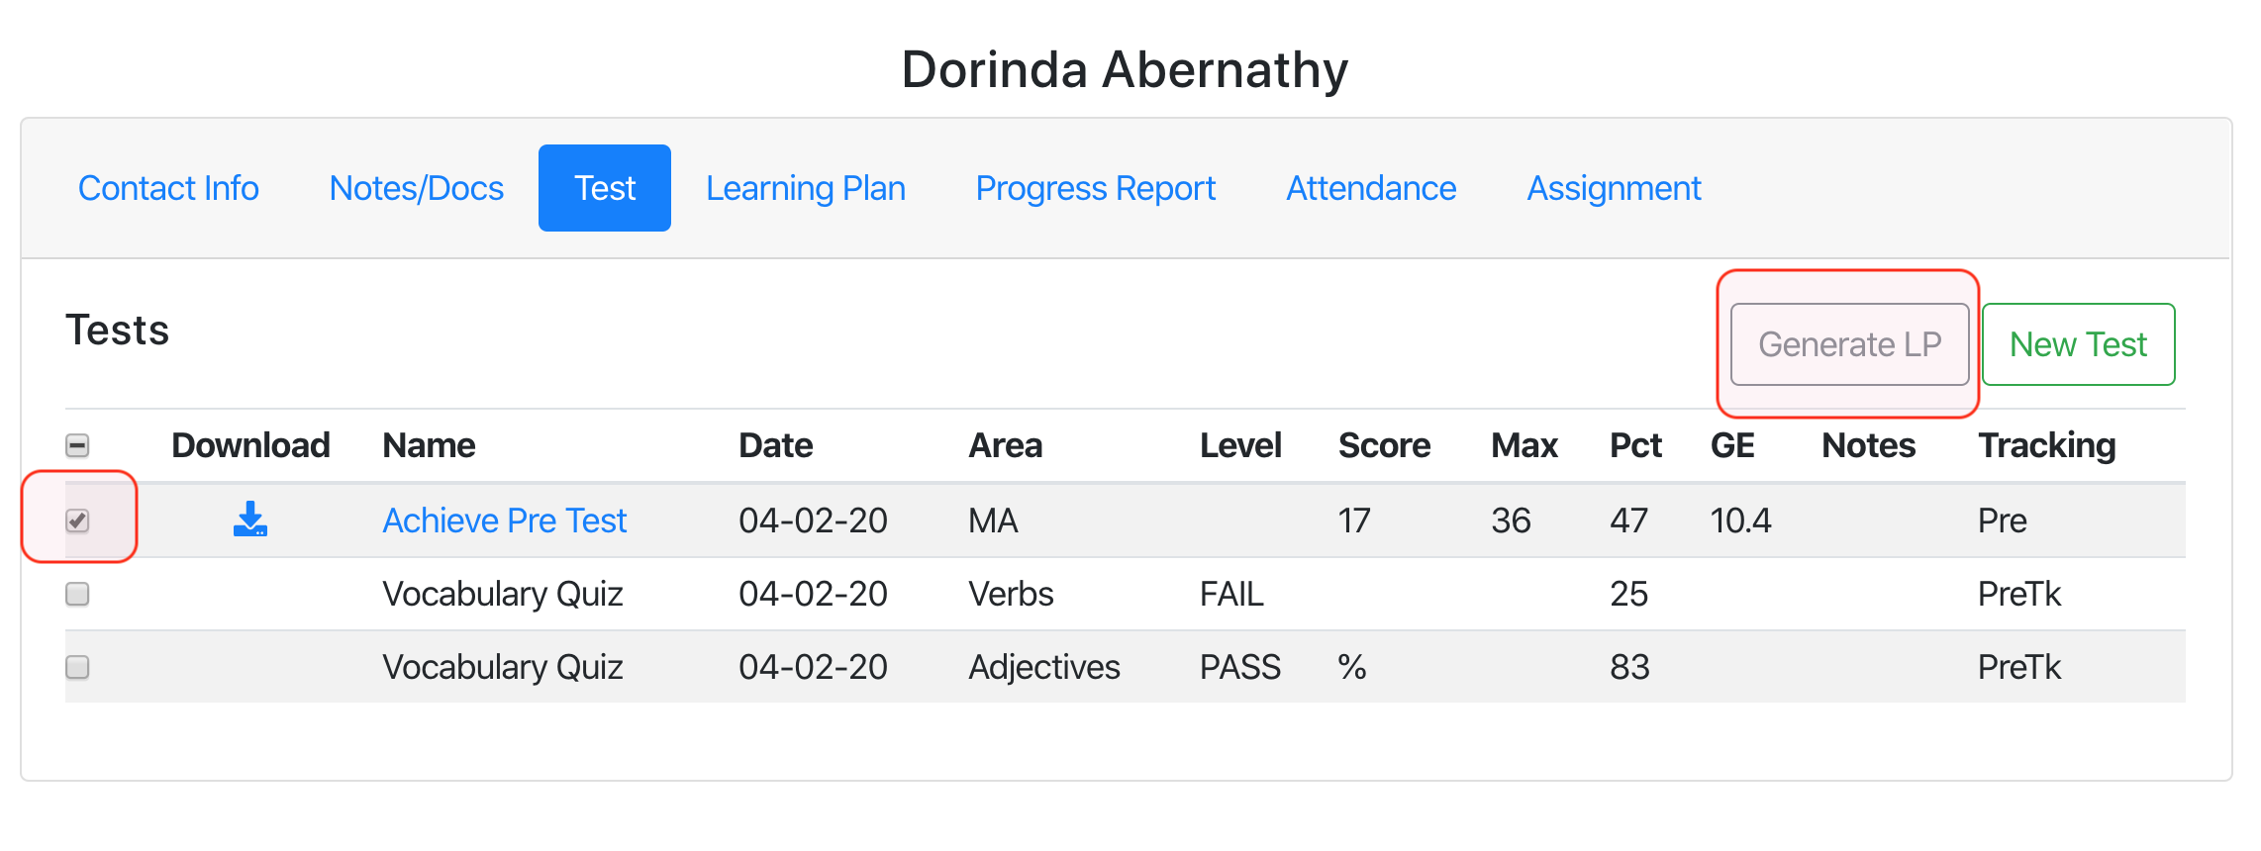Switch to the Notes/Docs tab
The image size is (2261, 851).
416,188
